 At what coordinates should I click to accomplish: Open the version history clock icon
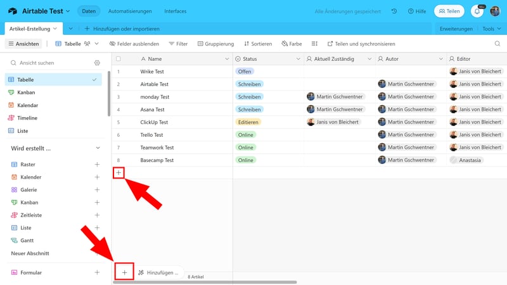[394, 11]
